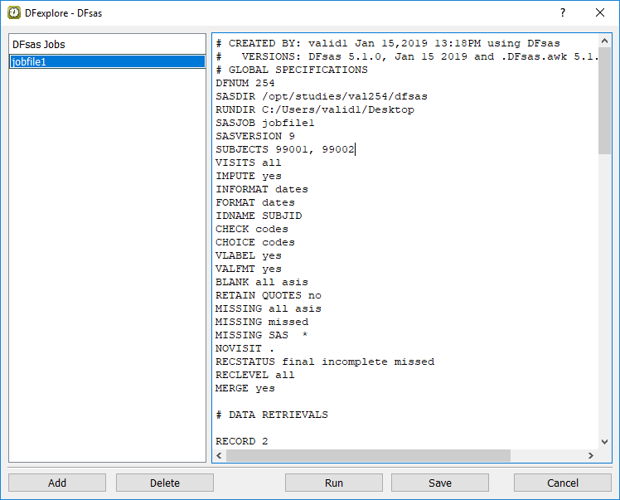Viewport: 620px width, 500px height.
Task: Place cursor on the SASVERSION 9 line
Action: click(255, 136)
